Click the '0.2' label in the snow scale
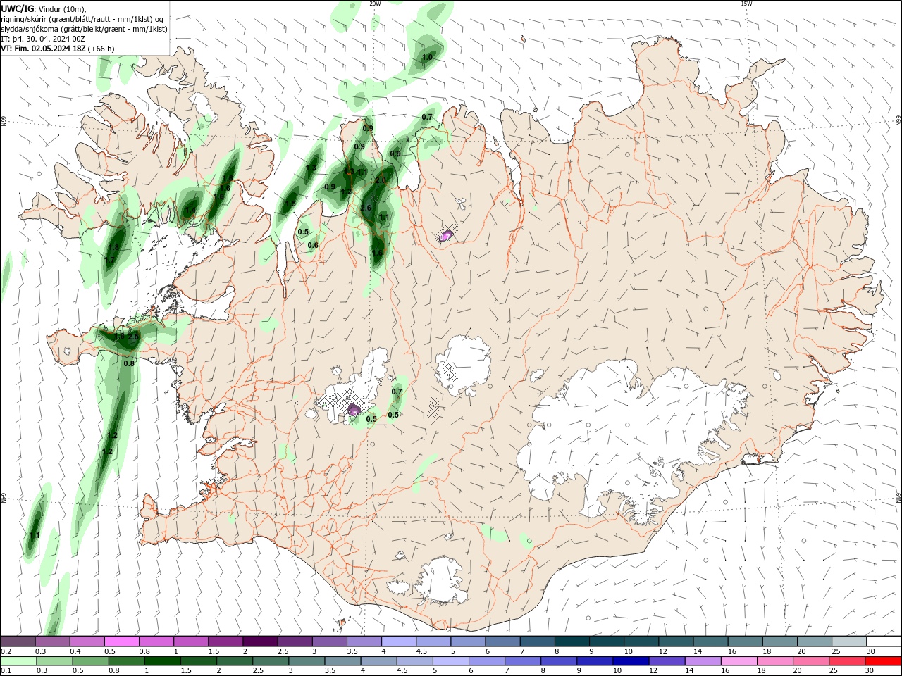This screenshot has width=902, height=676. coord(6,651)
